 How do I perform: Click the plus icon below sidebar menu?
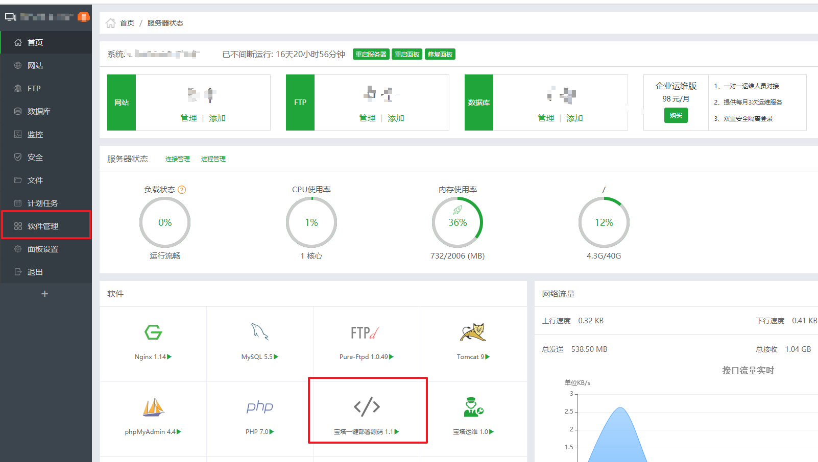coord(45,294)
